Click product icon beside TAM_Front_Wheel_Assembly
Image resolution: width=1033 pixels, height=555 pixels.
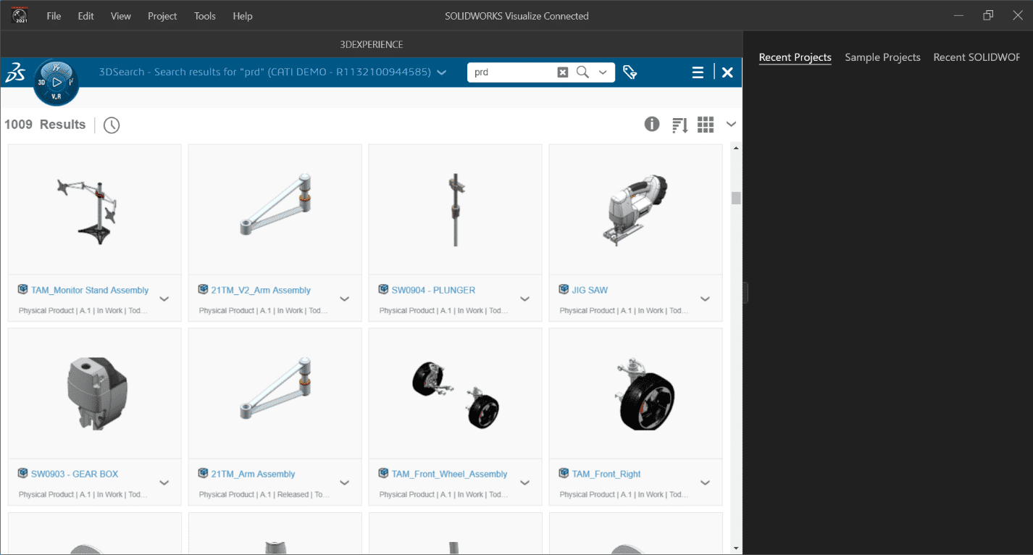[383, 473]
